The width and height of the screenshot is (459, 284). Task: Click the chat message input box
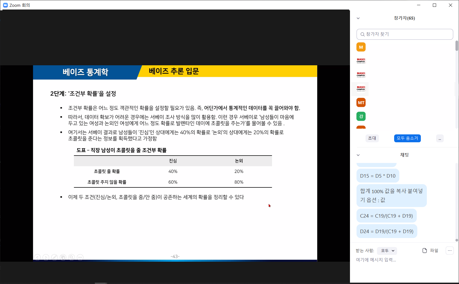tap(403, 260)
